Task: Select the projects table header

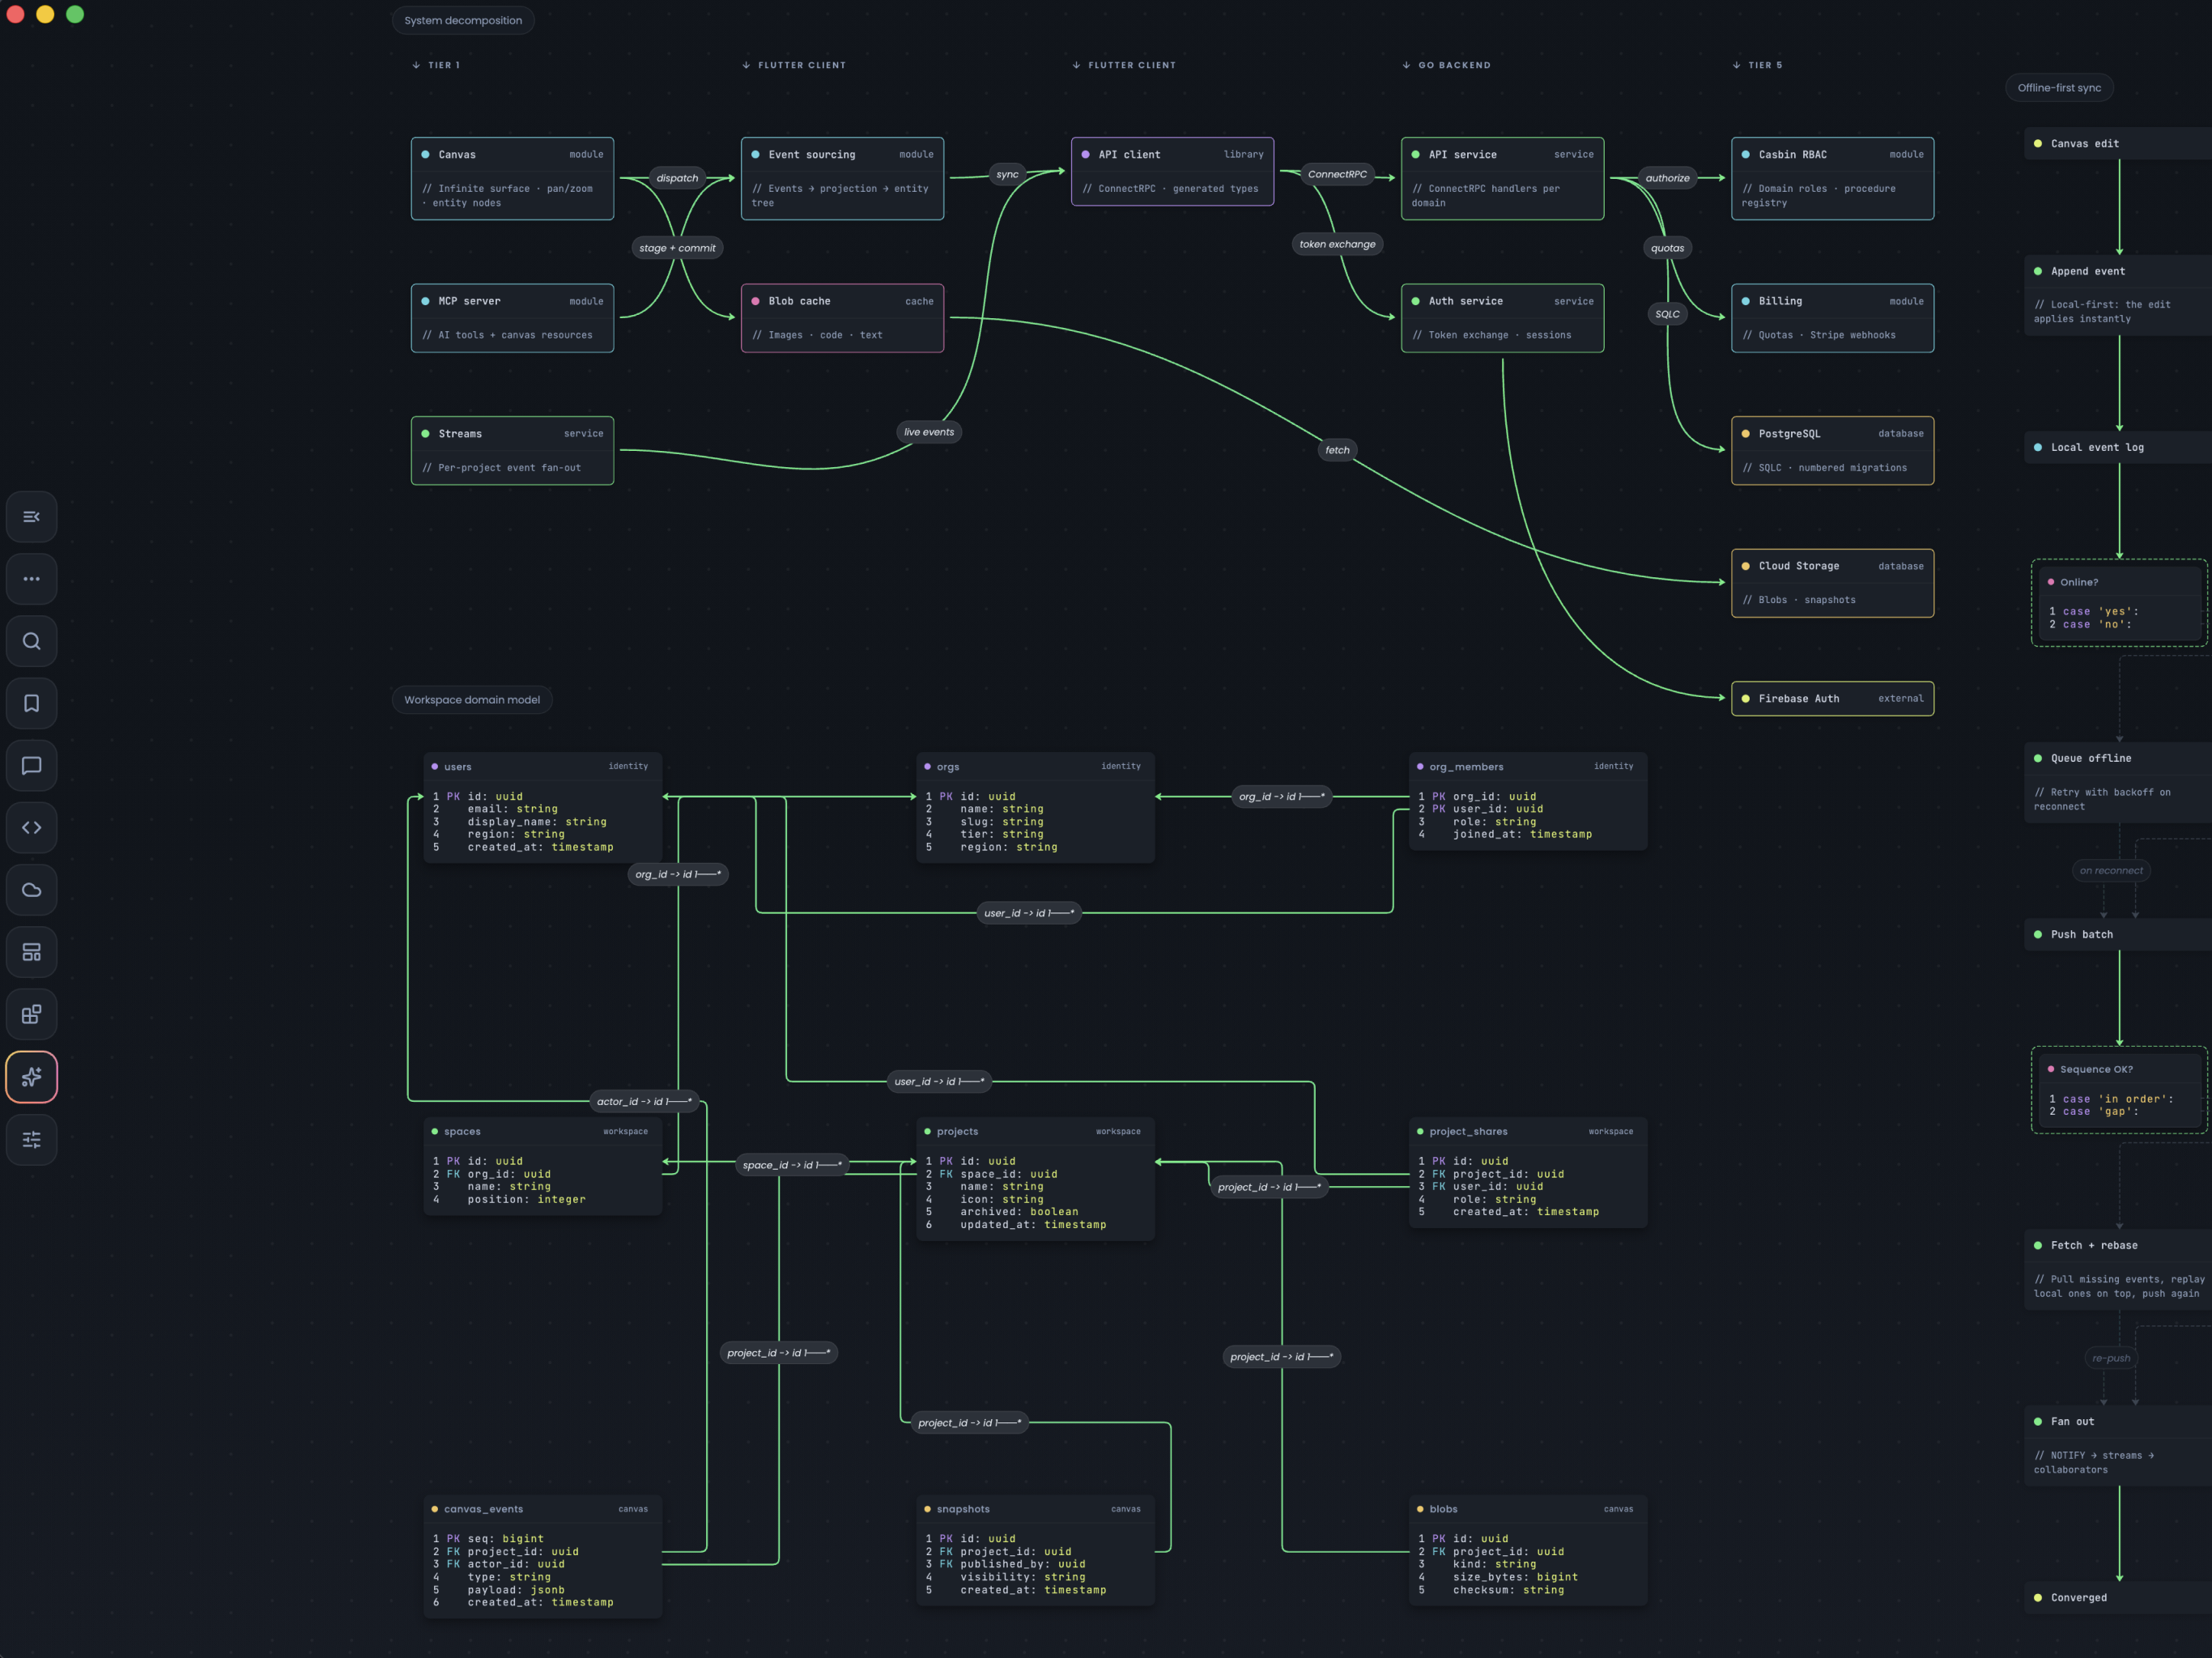Action: [1035, 1132]
